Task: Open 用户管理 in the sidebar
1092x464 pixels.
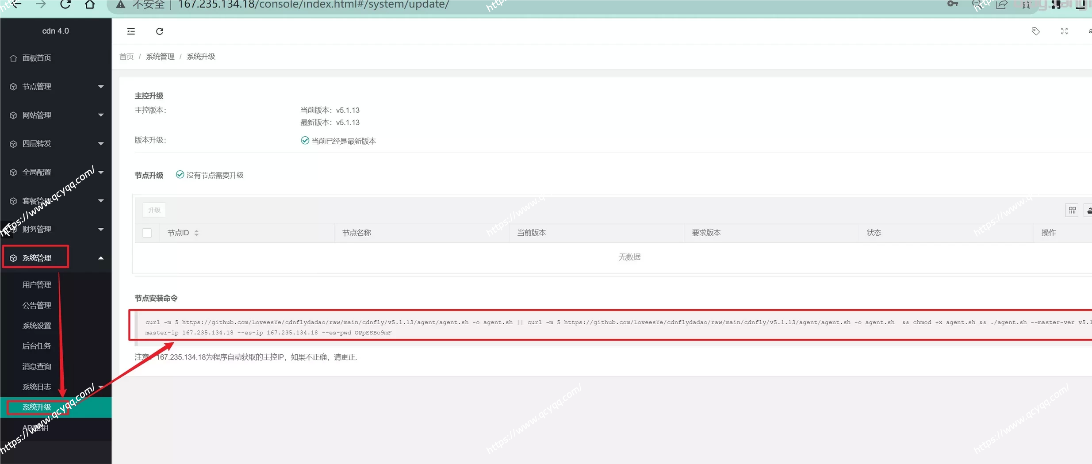Action: click(37, 285)
